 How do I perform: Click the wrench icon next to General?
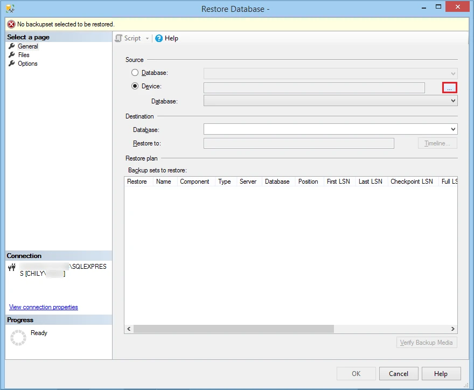click(12, 46)
